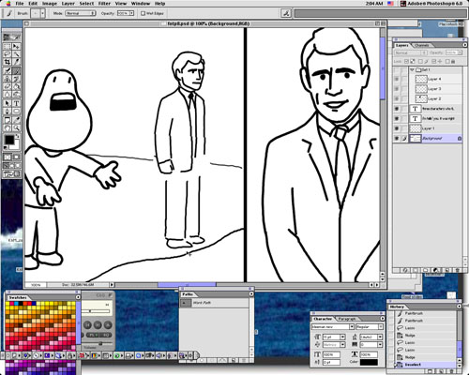Image resolution: width=469 pixels, height=375 pixels.
Task: Collapse the Set 1 layer group
Action: 412,69
